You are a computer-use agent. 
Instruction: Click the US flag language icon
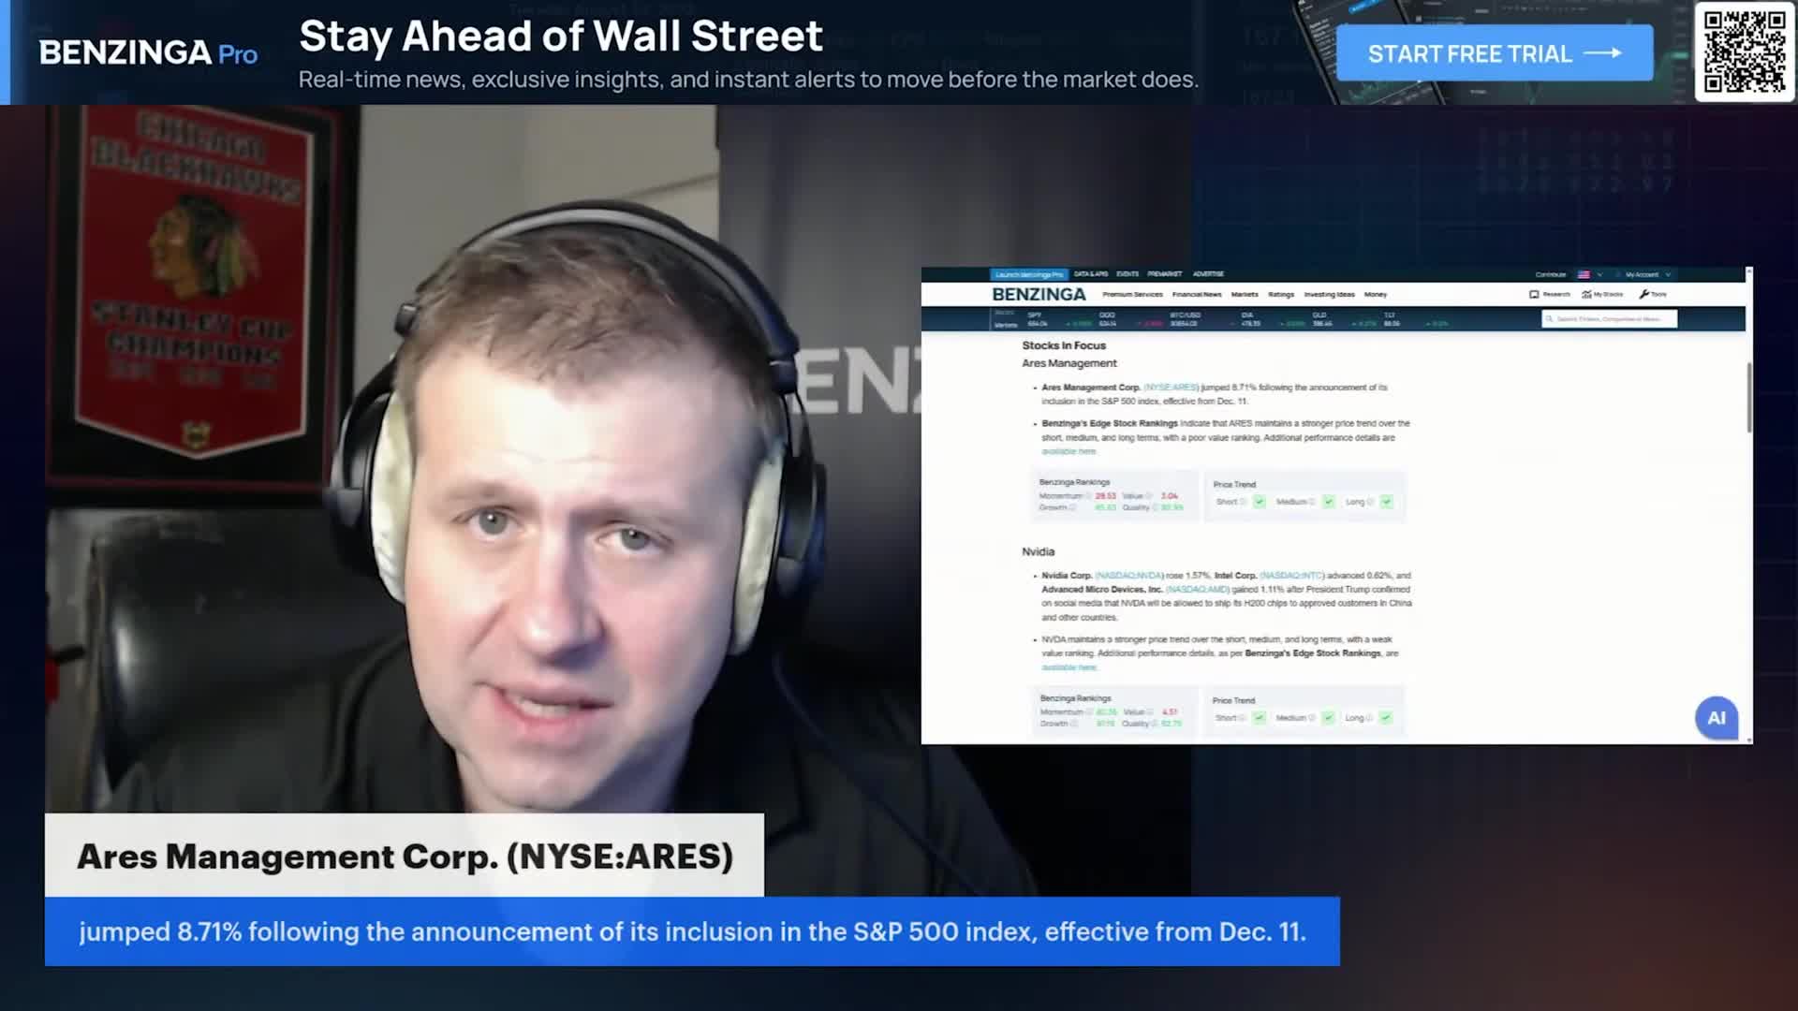[x=1584, y=274]
